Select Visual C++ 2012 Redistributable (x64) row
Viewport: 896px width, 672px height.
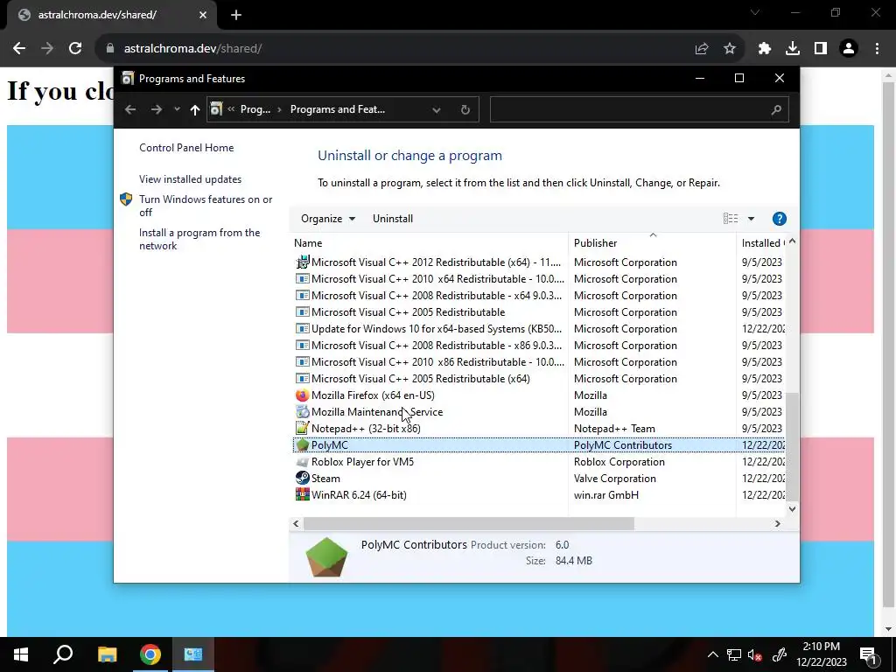[539, 262]
